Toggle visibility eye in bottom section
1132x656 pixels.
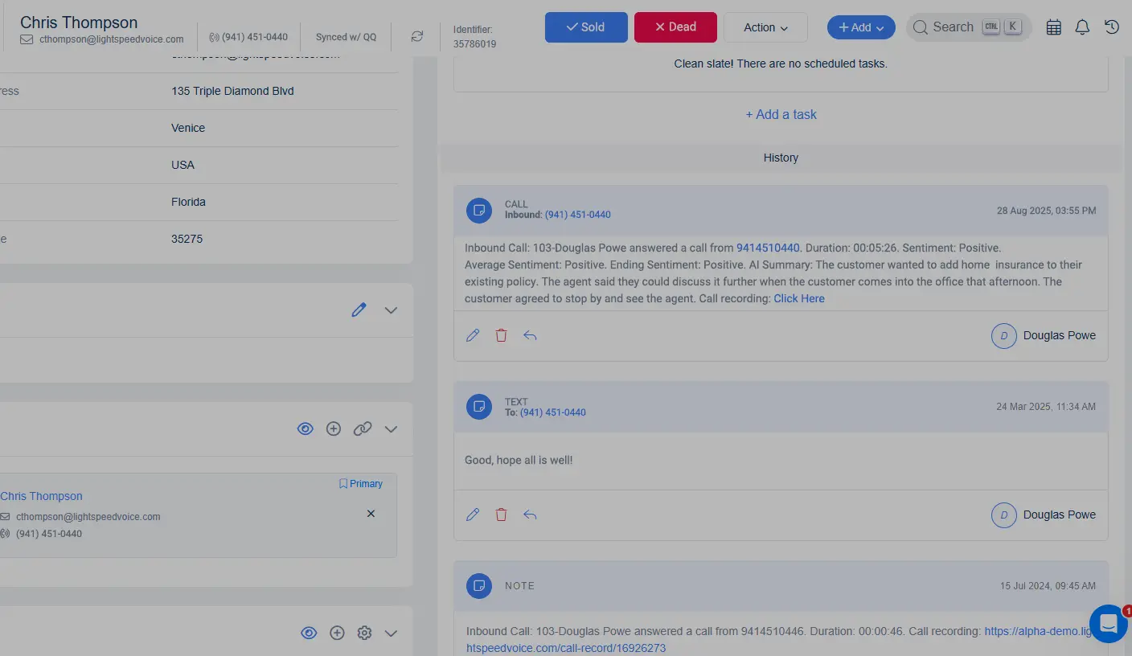click(x=309, y=633)
